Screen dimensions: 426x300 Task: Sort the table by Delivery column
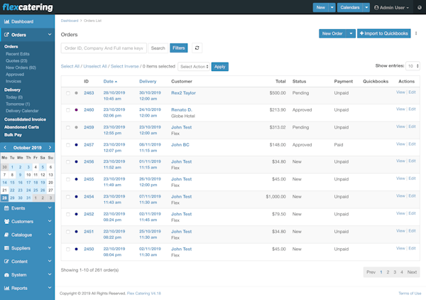pos(148,81)
